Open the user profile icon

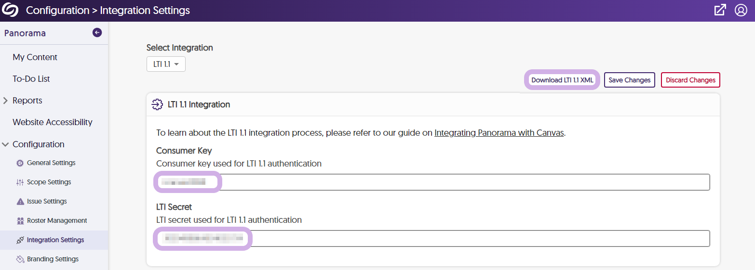(x=741, y=10)
